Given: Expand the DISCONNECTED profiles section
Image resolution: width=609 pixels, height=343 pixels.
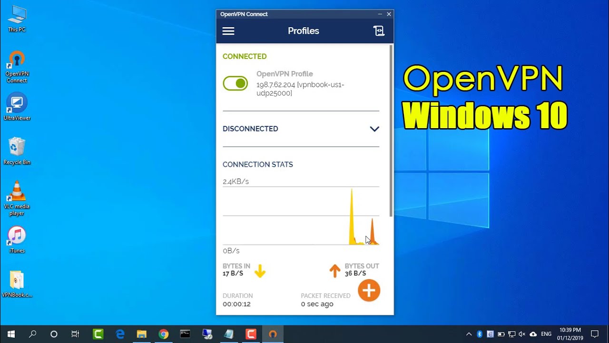Looking at the screenshot, I should [x=374, y=129].
